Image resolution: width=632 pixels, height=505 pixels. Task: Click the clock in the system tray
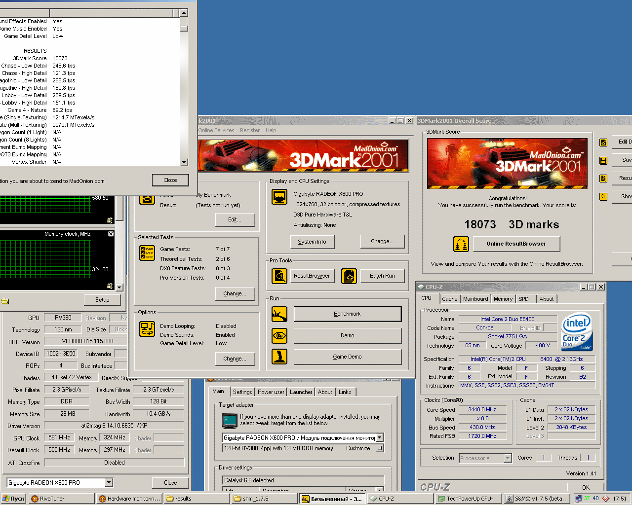620,499
